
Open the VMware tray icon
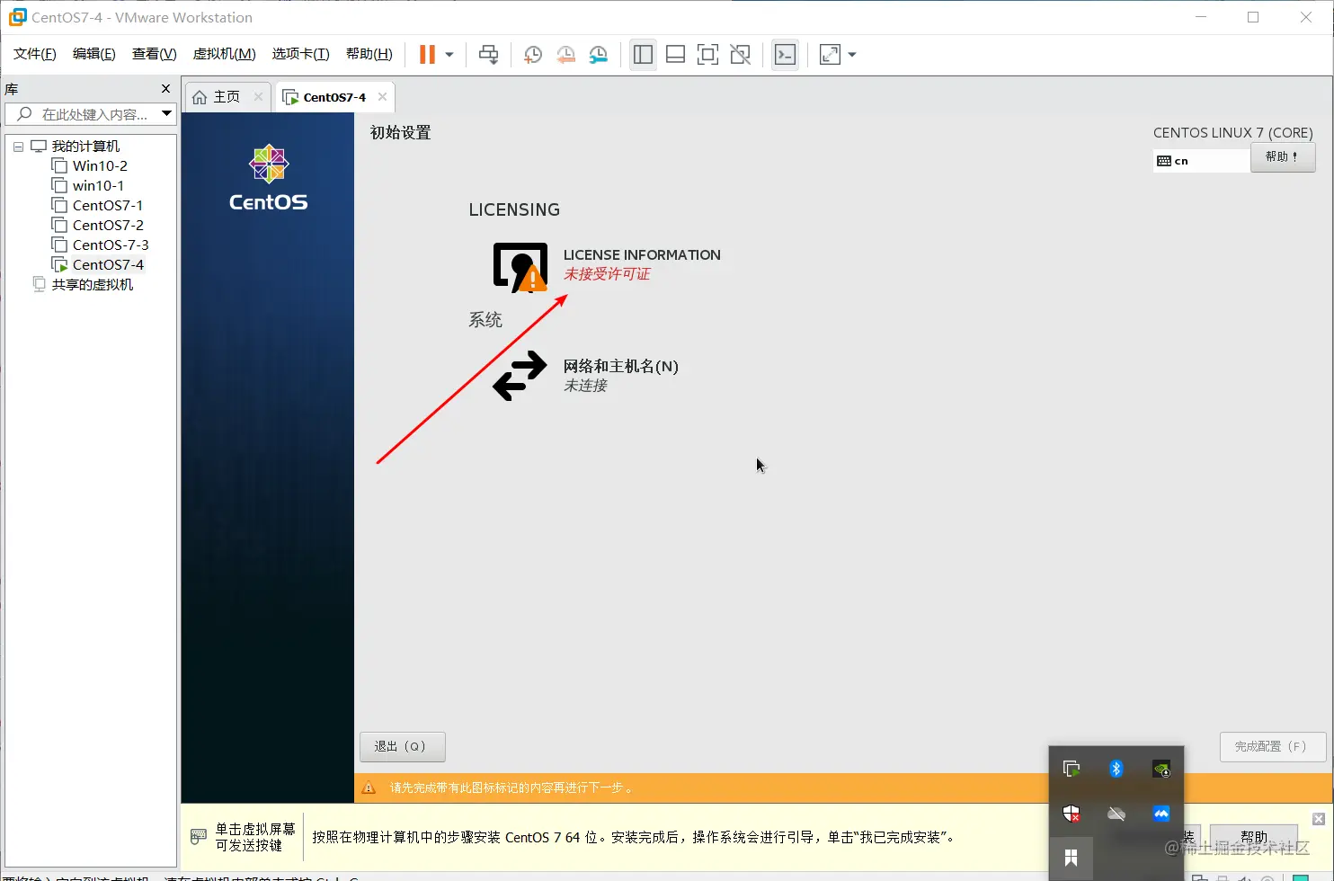click(x=1071, y=769)
